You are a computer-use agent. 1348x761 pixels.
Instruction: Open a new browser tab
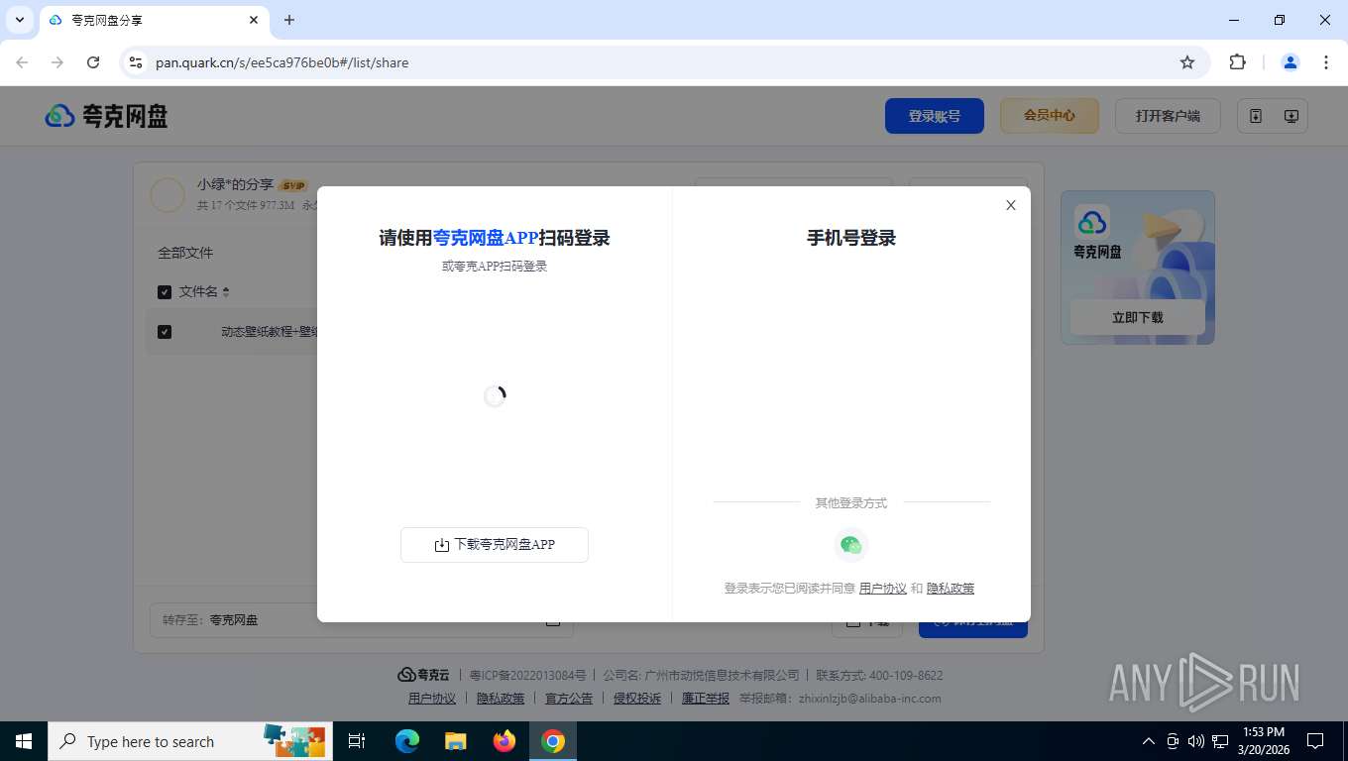click(289, 20)
